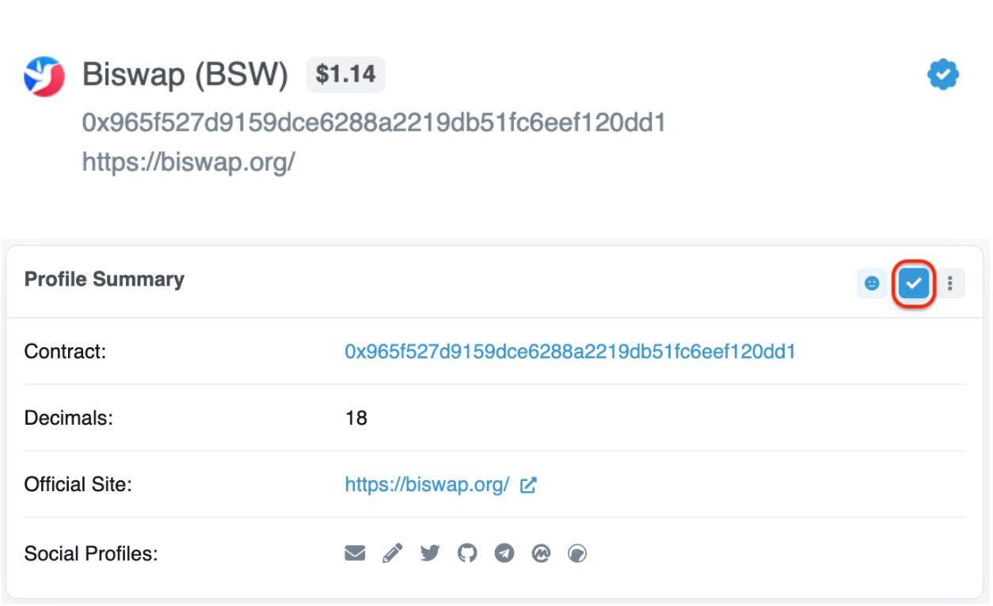Click the external link icon beside biswap.org
This screenshot has height=606, width=993.
click(x=528, y=486)
